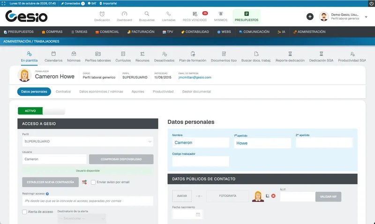The height and width of the screenshot is (224, 375).
Task: Open Perfiles laborales section icon
Action: [x=98, y=54]
